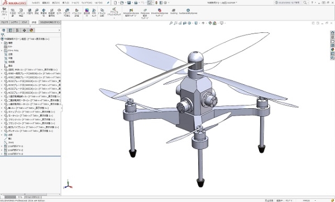Start the SimulationXpress analysis wizard

coord(131,13)
